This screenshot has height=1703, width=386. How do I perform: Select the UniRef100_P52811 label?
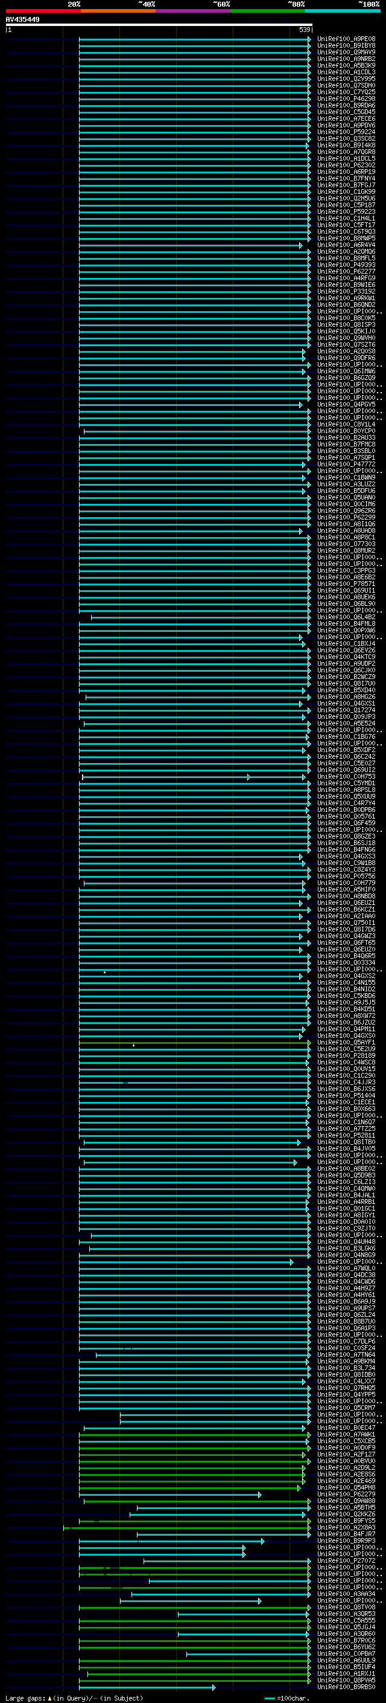[346, 1135]
